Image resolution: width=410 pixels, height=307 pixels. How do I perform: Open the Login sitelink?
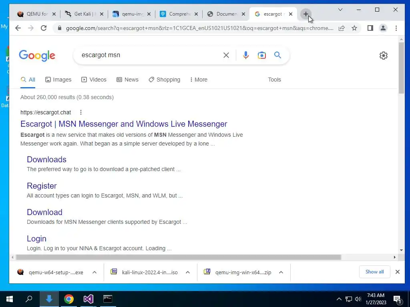tap(36, 238)
